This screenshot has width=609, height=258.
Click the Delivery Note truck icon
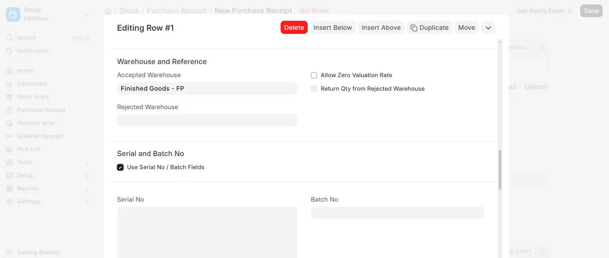coord(9,123)
